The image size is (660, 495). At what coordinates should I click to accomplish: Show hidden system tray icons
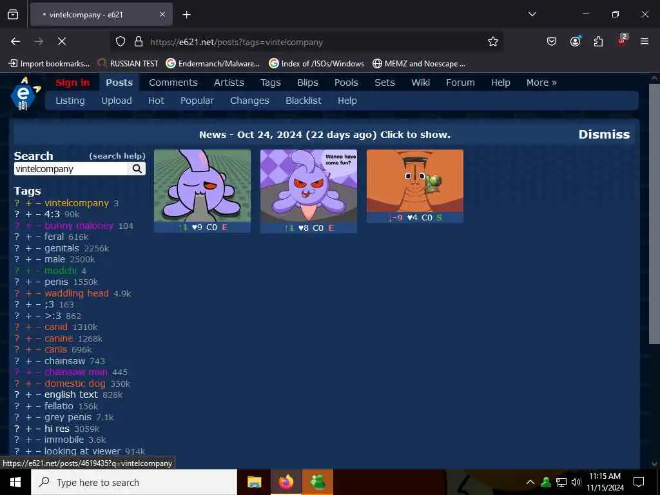tap(530, 482)
